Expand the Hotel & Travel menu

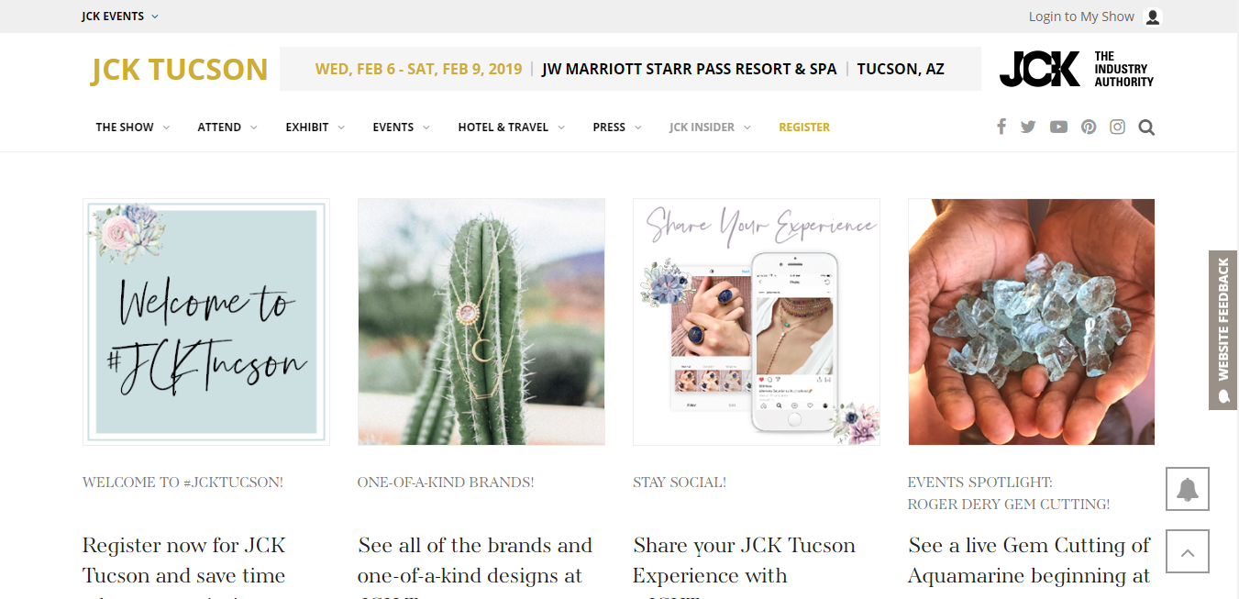(x=511, y=128)
